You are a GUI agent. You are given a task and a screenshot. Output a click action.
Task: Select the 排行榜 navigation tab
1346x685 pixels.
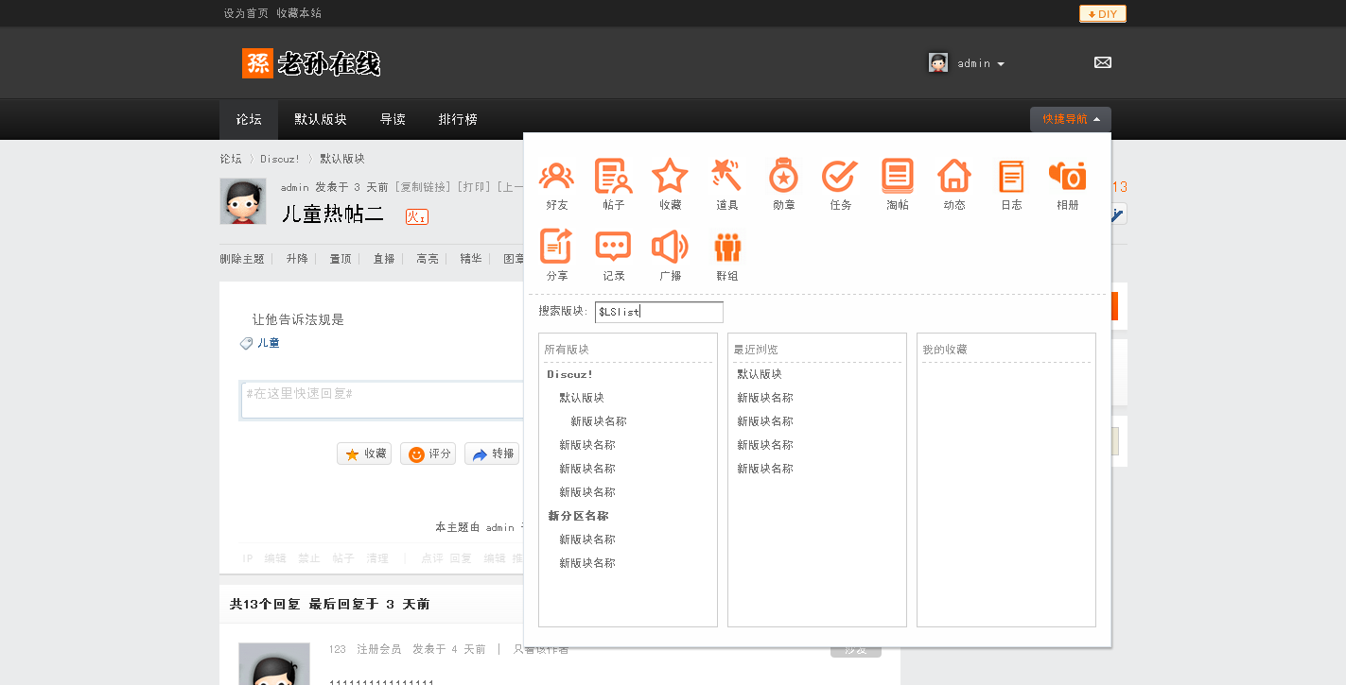point(458,120)
